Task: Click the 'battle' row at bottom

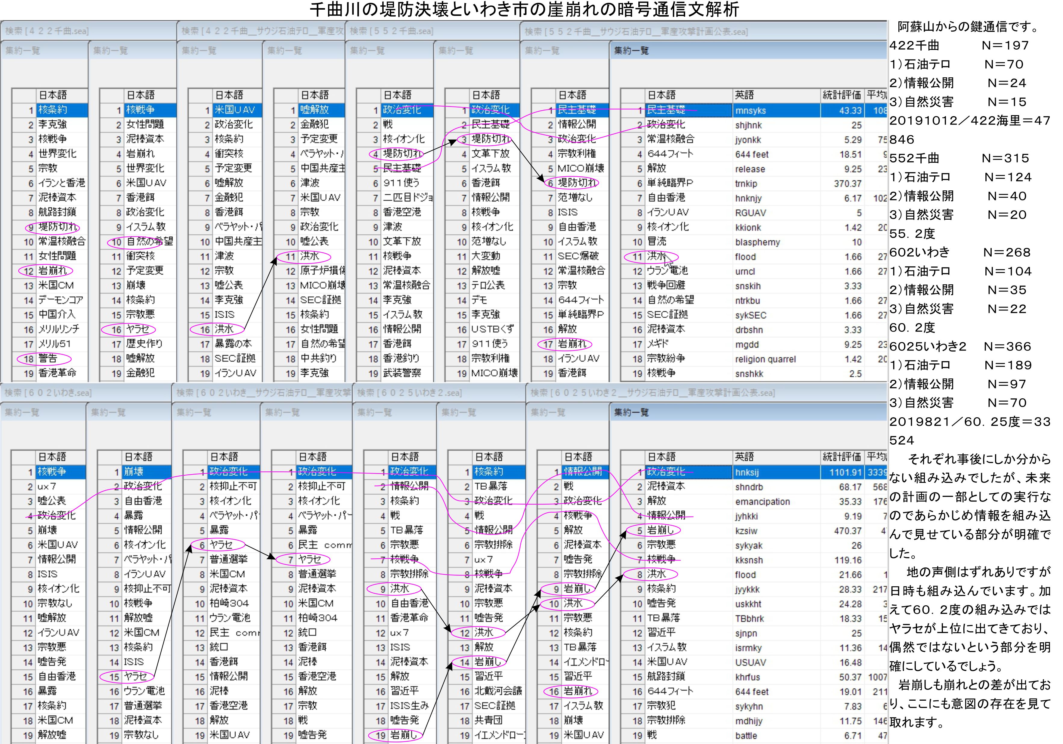Action: pos(746,735)
